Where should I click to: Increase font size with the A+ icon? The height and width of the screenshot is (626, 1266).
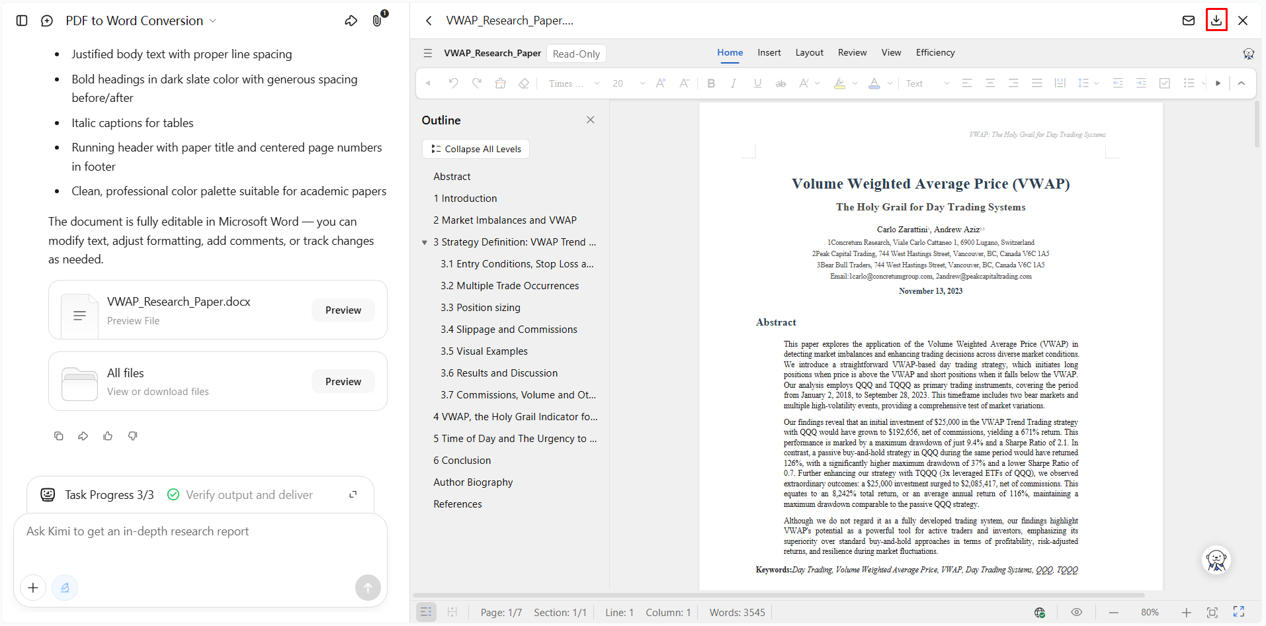tap(661, 83)
